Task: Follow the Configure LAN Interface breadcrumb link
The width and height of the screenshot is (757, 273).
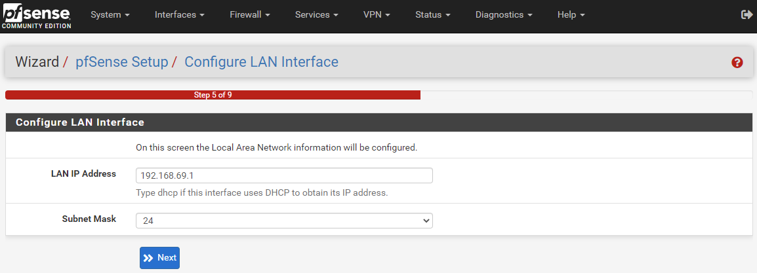Action: click(x=261, y=62)
